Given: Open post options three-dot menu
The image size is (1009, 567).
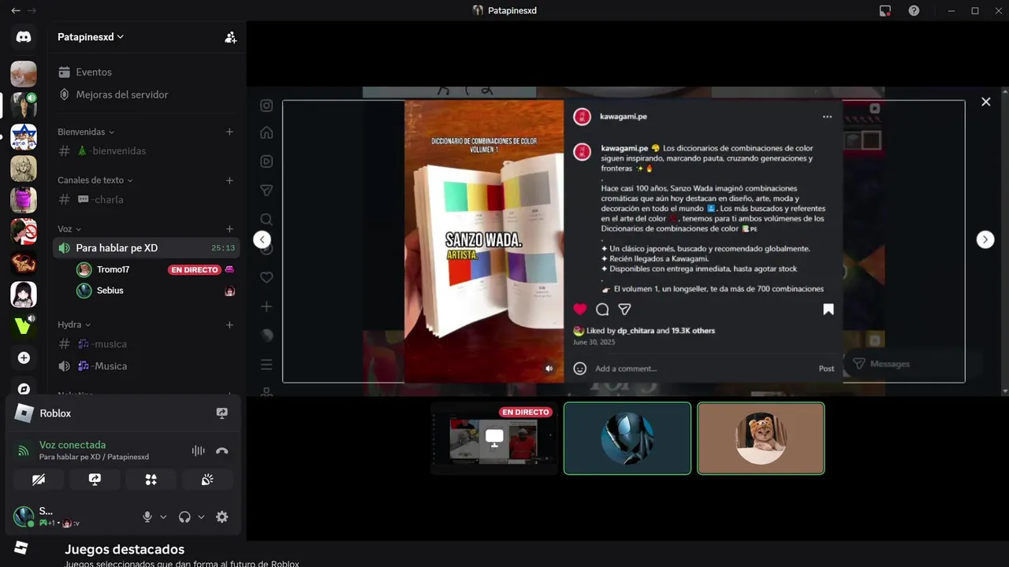Looking at the screenshot, I should [827, 117].
